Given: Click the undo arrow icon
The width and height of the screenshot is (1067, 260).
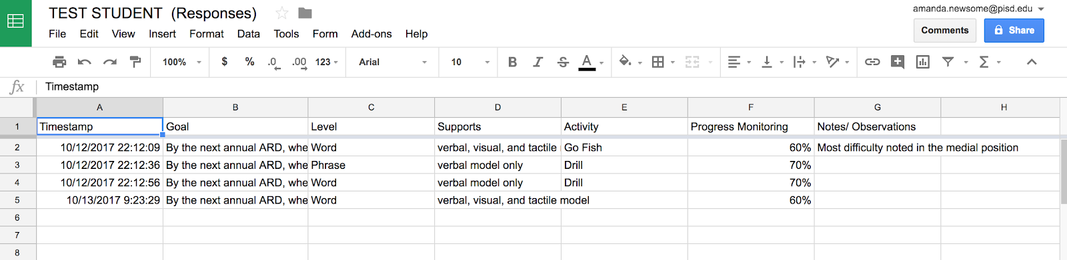Looking at the screenshot, I should point(85,62).
